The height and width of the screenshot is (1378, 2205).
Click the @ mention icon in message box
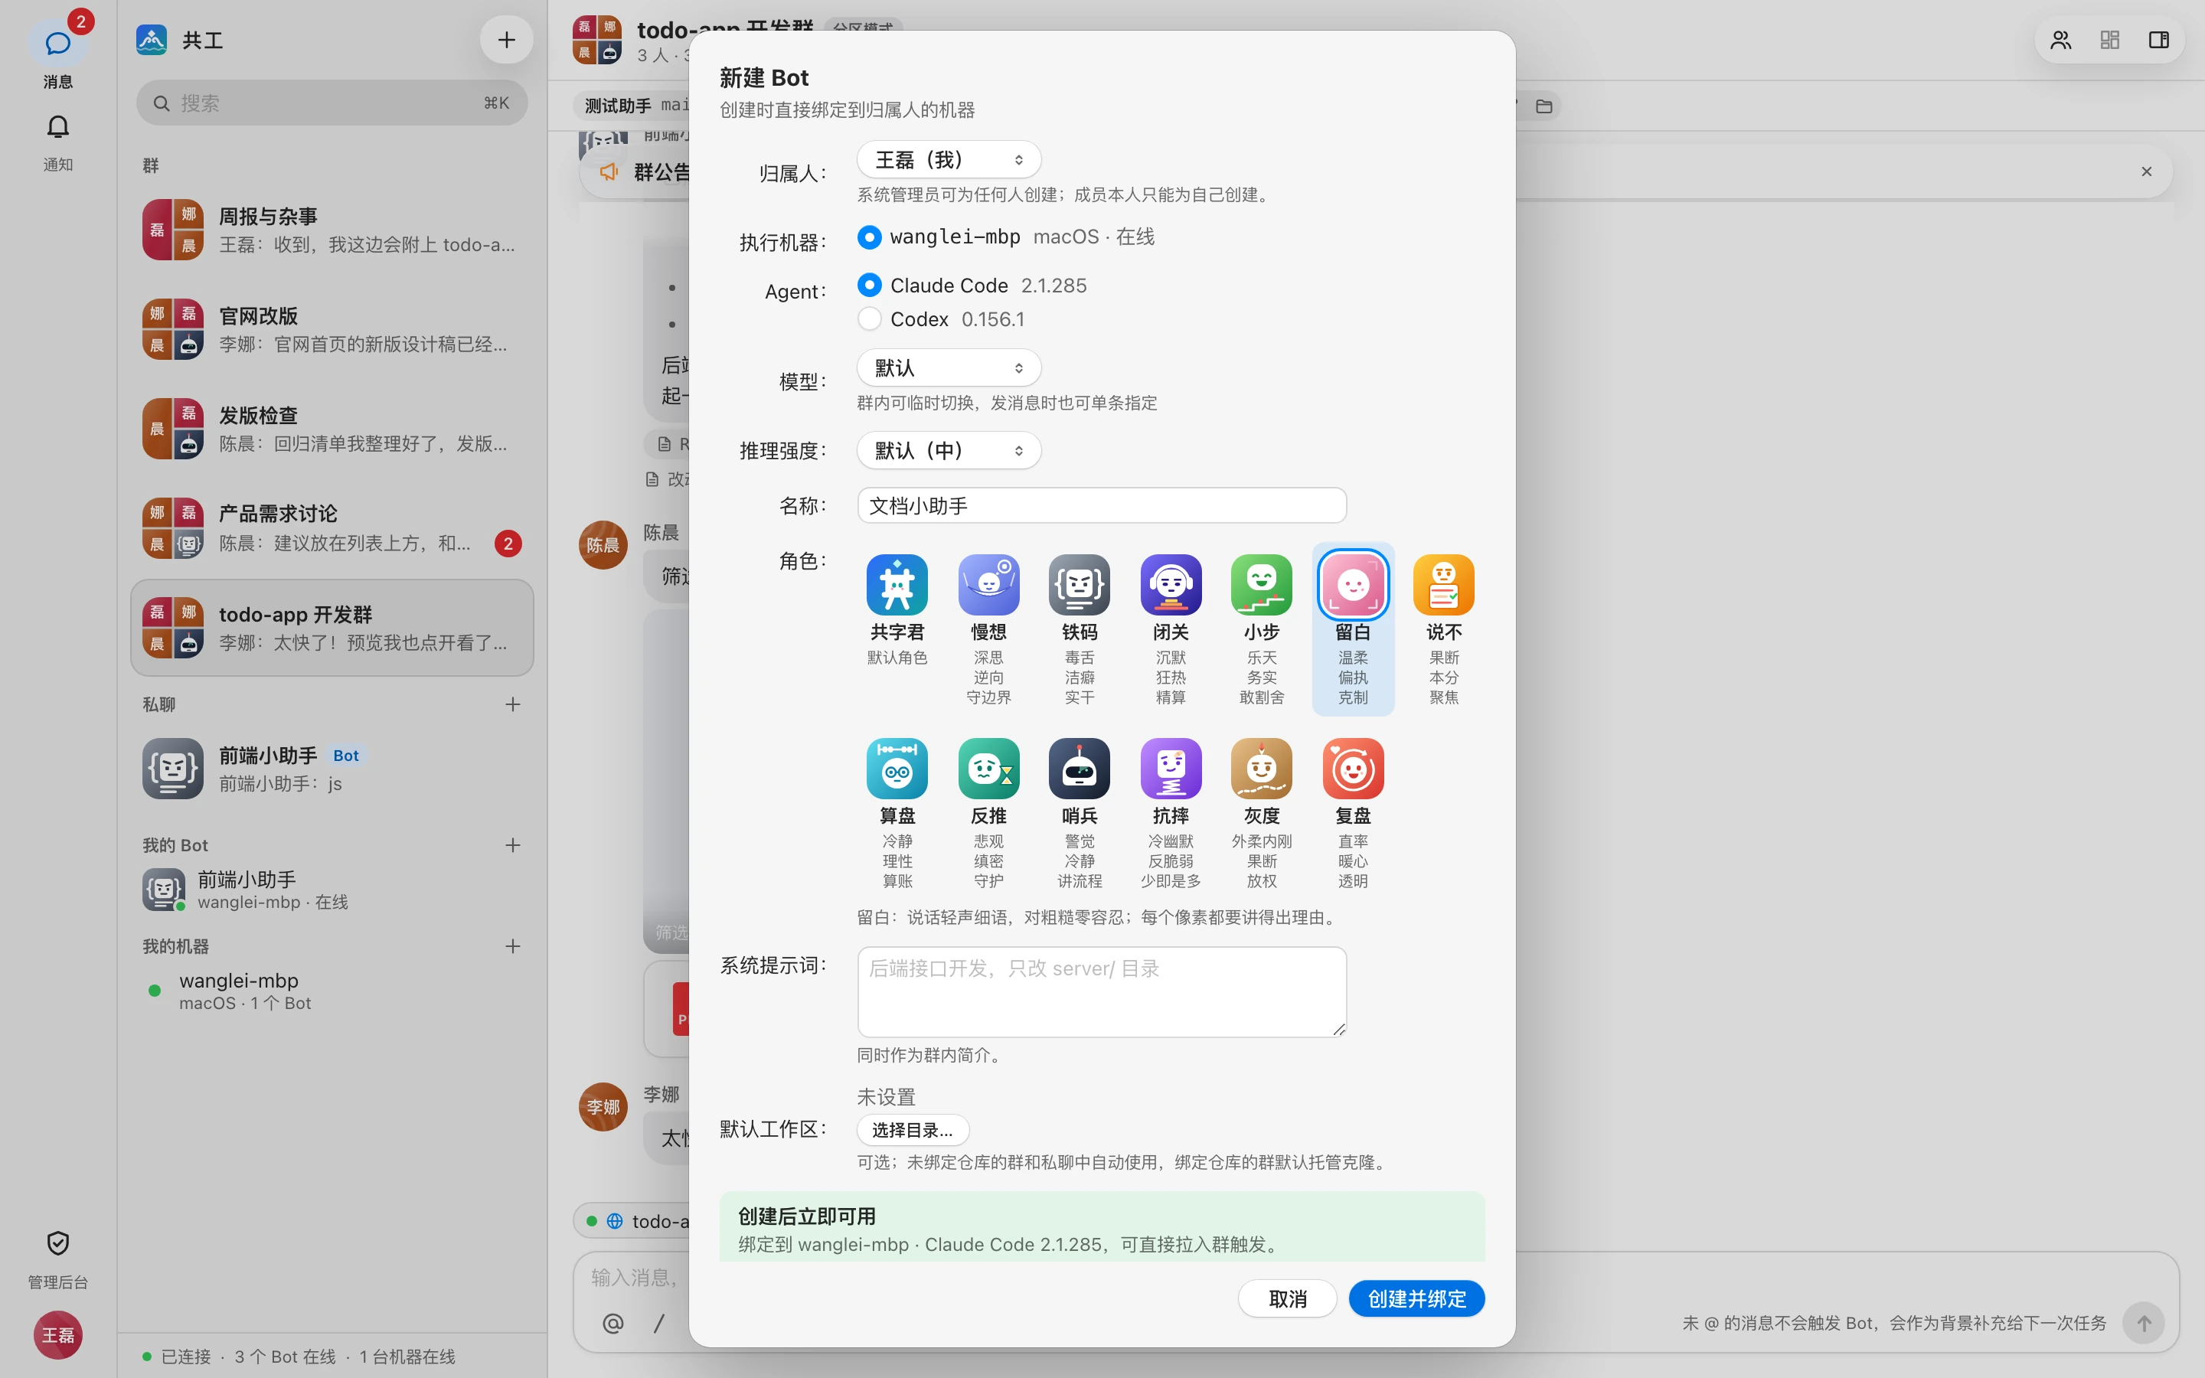pos(613,1322)
